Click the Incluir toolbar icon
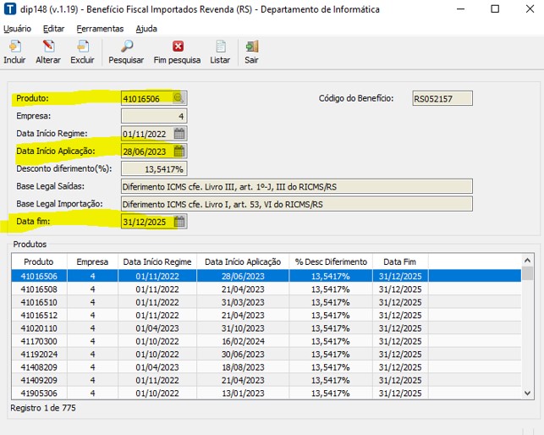The width and height of the screenshot is (544, 435). tap(14, 47)
